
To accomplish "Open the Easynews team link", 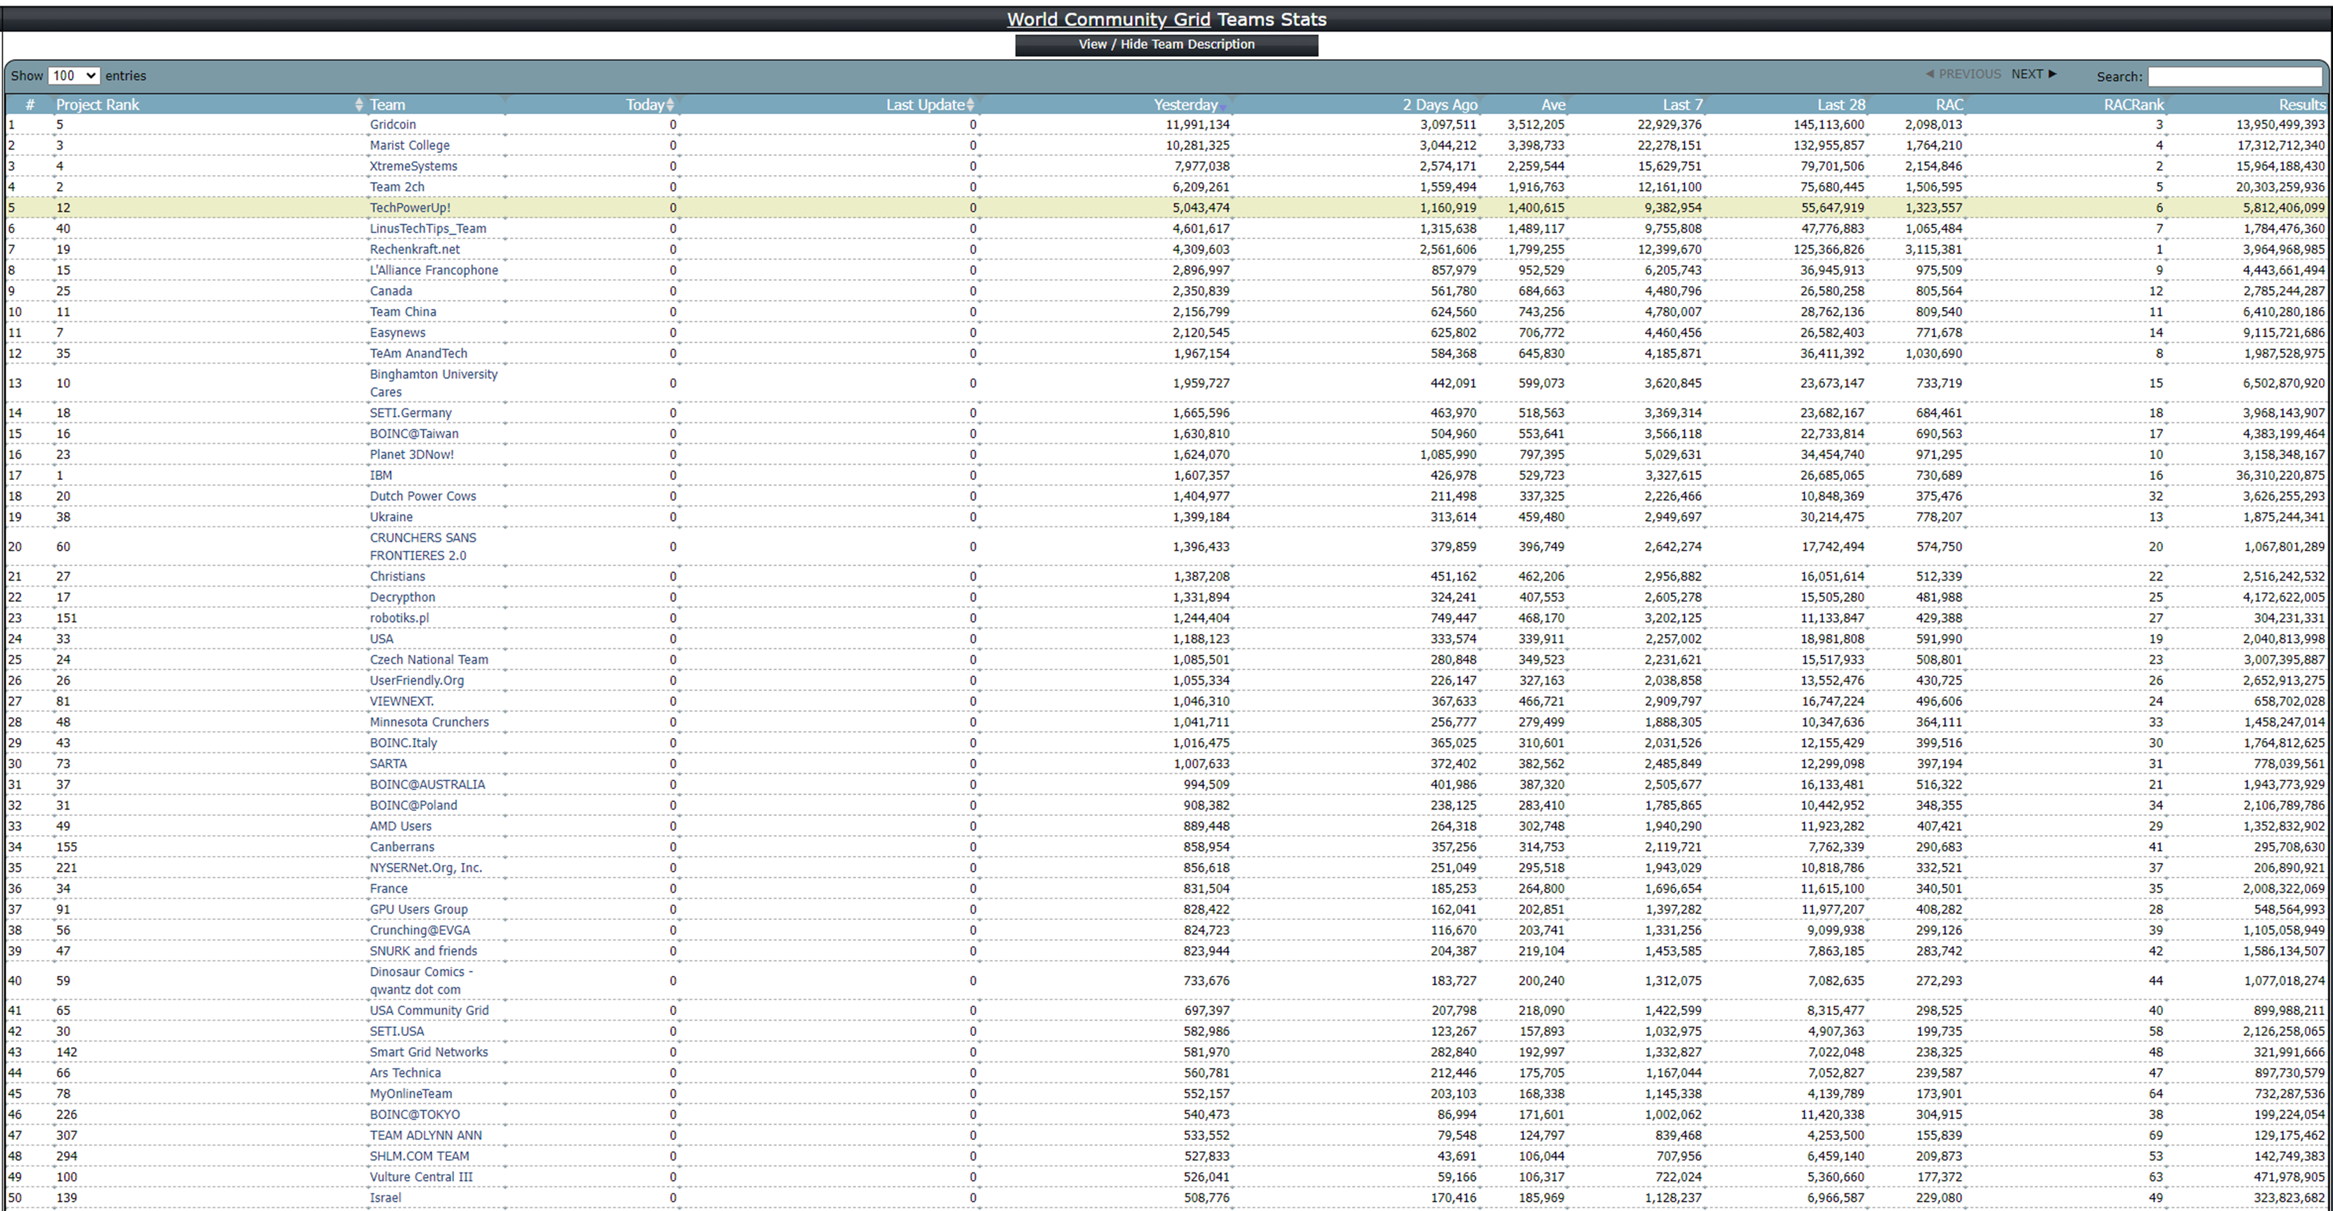I will (x=397, y=334).
